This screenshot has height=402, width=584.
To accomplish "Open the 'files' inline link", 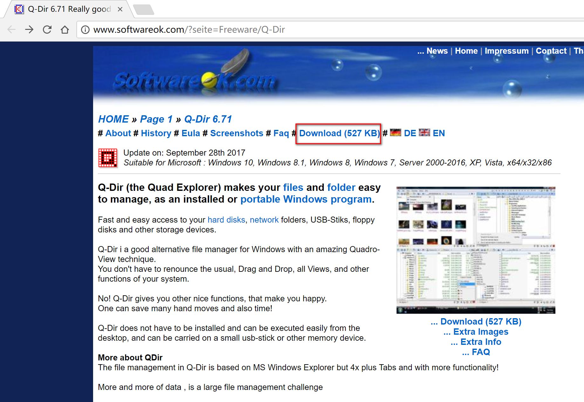I will (x=293, y=187).
